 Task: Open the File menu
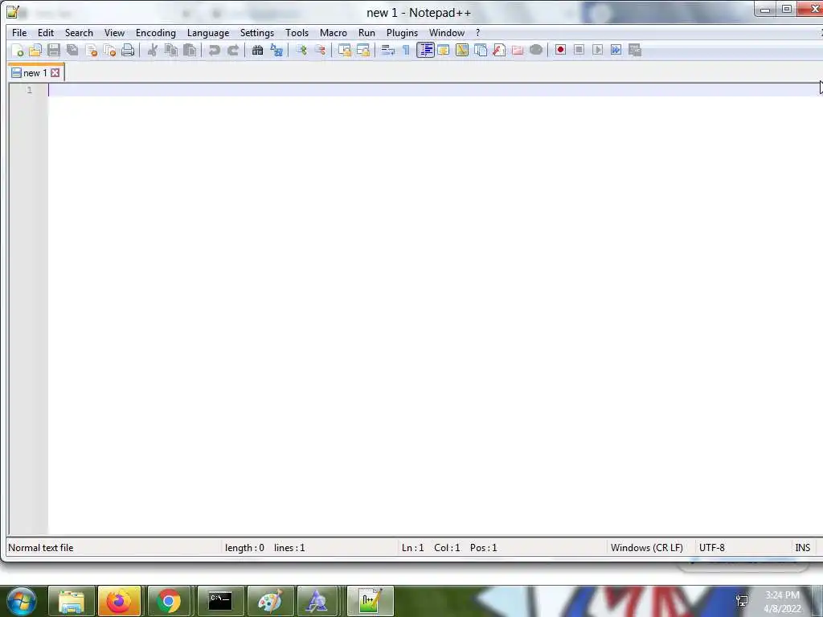click(19, 32)
